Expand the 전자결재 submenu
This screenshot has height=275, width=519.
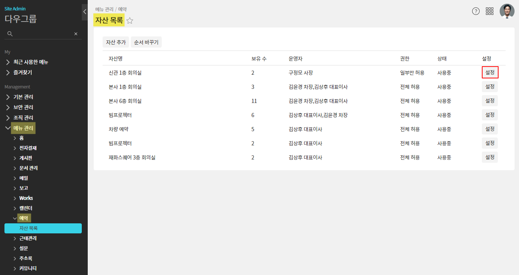(28, 148)
